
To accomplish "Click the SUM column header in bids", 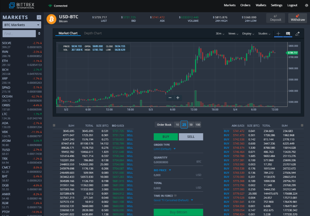I will (71, 126).
